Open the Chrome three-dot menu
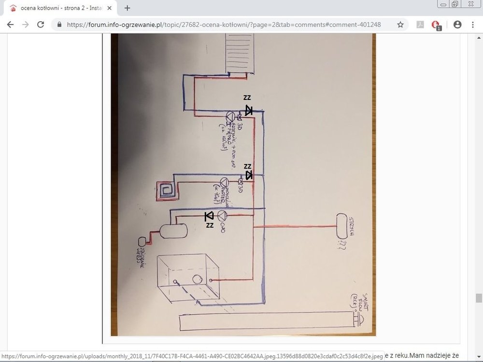 473,25
